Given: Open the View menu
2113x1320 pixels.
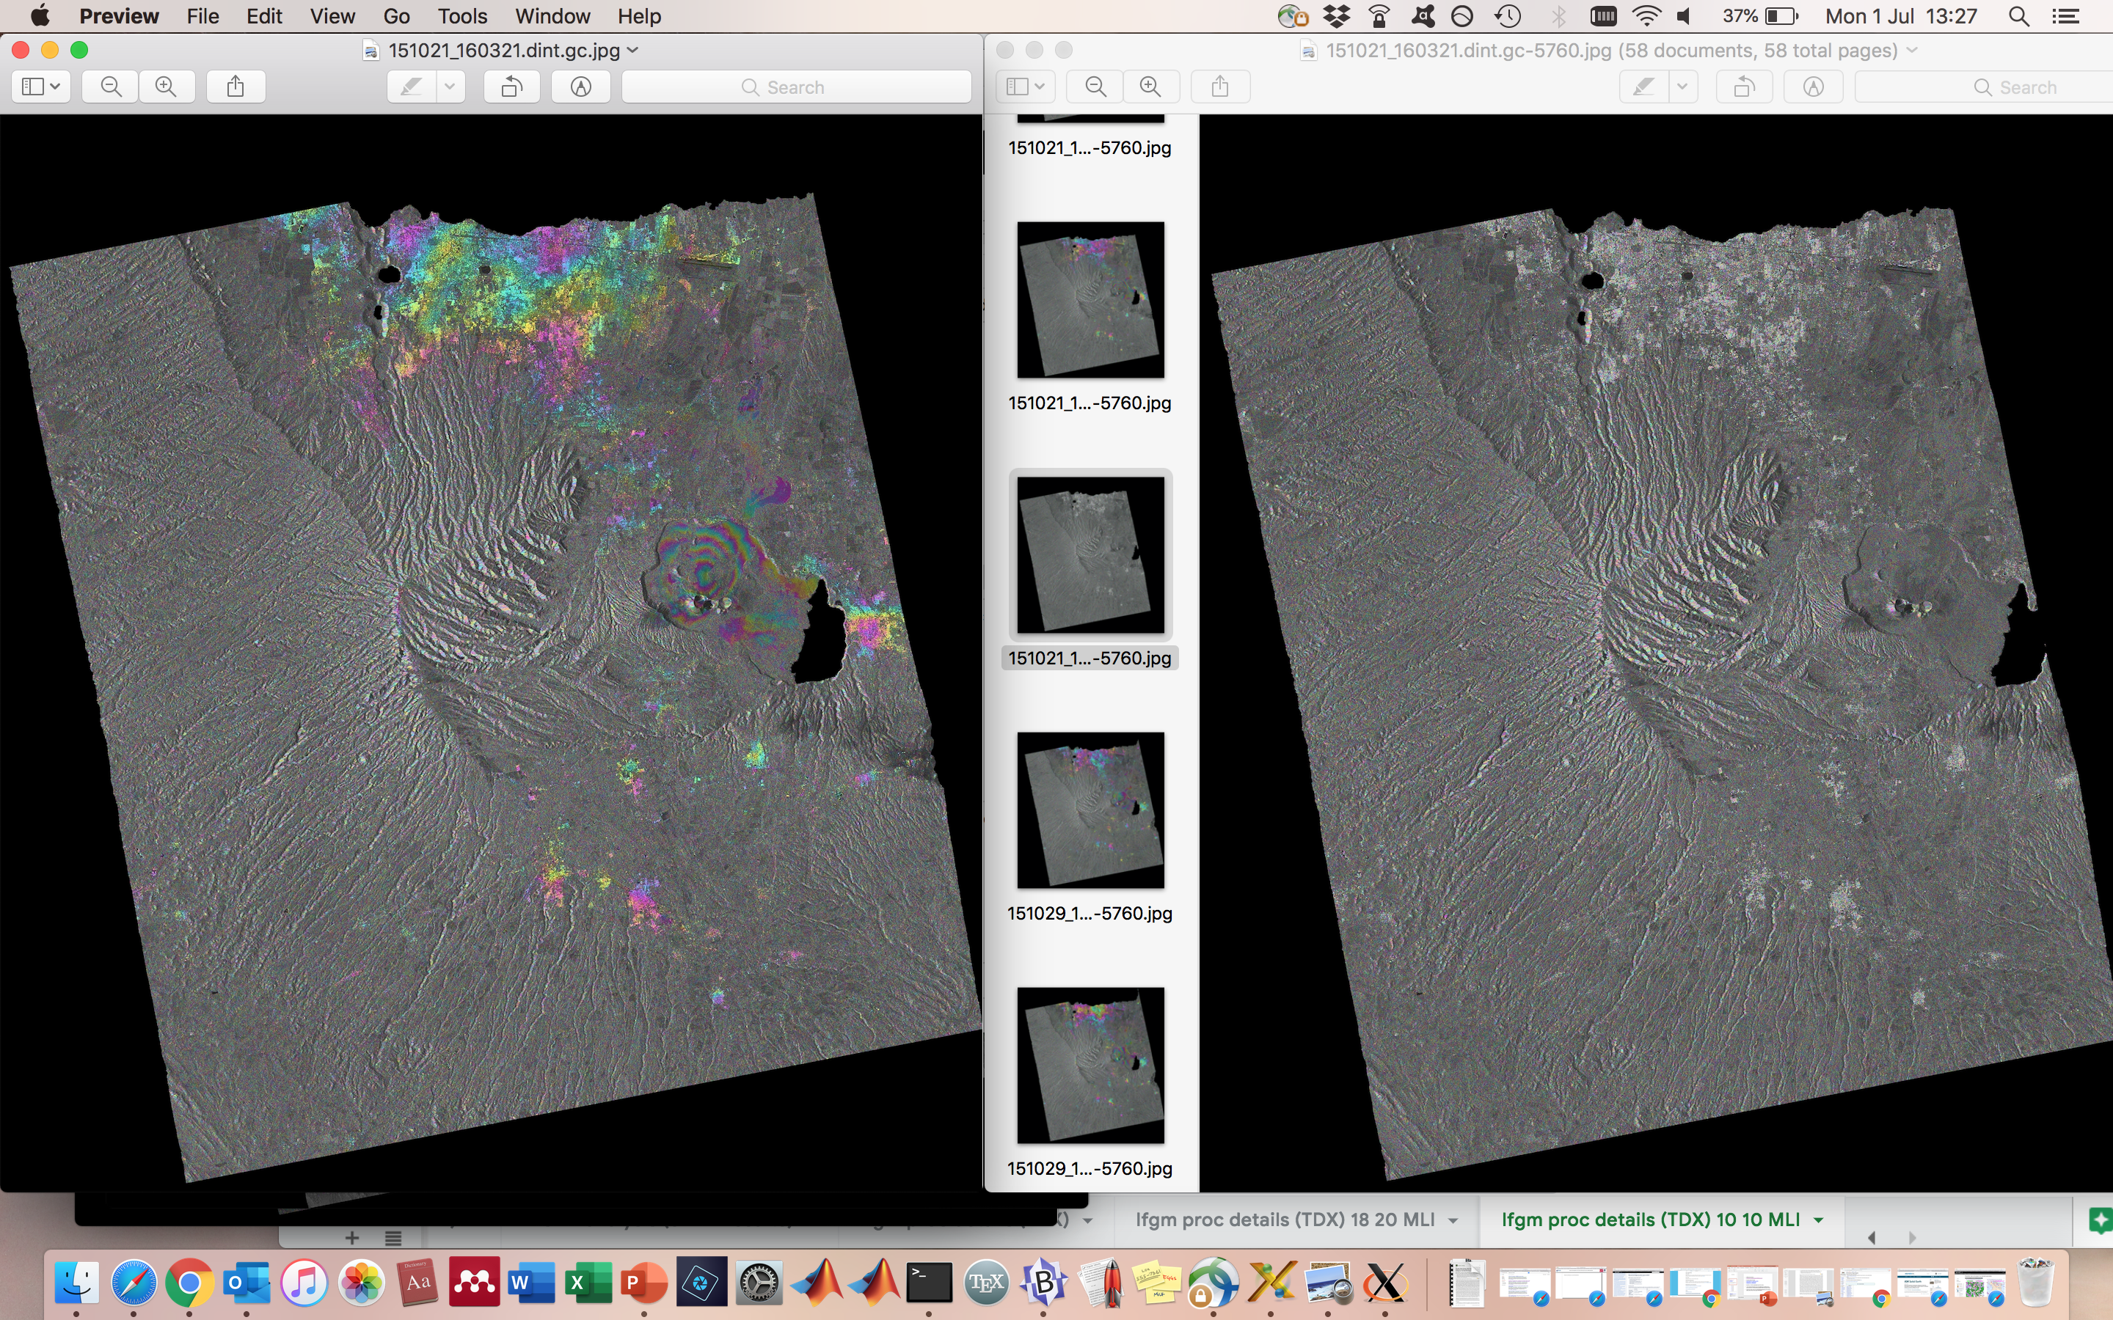Looking at the screenshot, I should 332,15.
